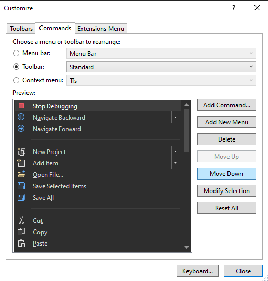Click the Save Selected Items floppy icon
This screenshot has width=268, height=281.
21,186
